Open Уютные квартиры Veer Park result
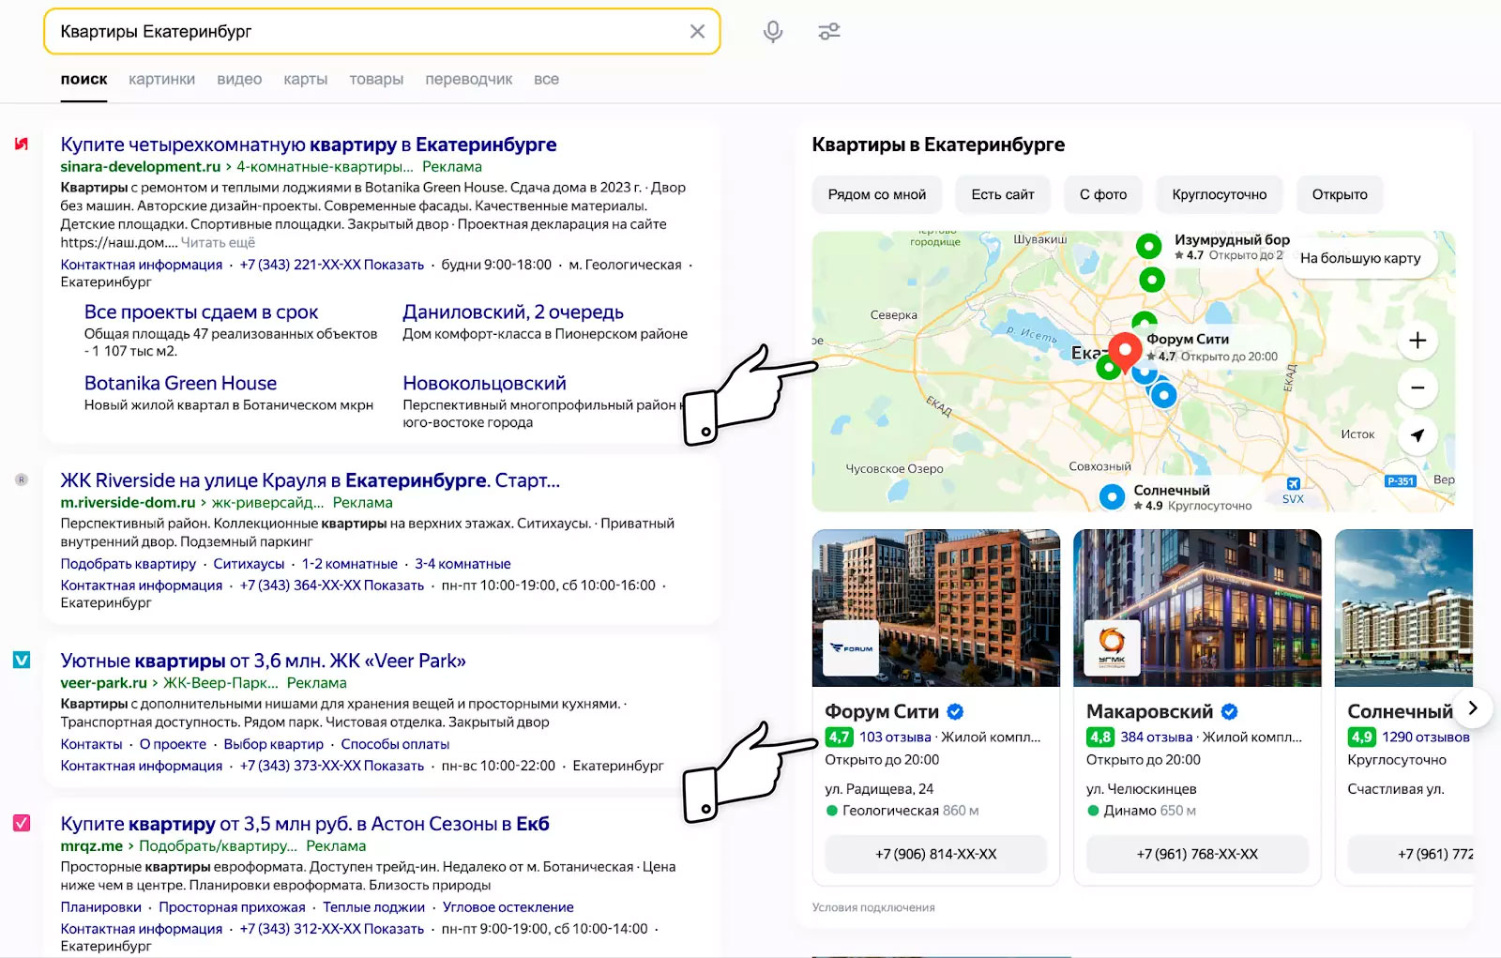1501x958 pixels. pos(263,661)
